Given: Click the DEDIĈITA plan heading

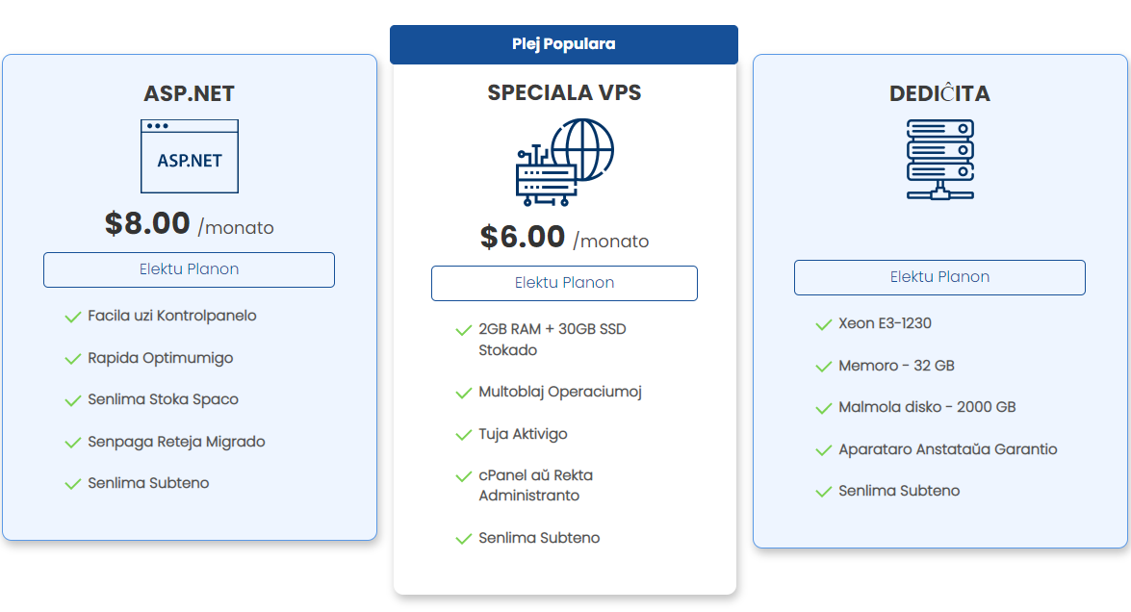Looking at the screenshot, I should point(939,92).
